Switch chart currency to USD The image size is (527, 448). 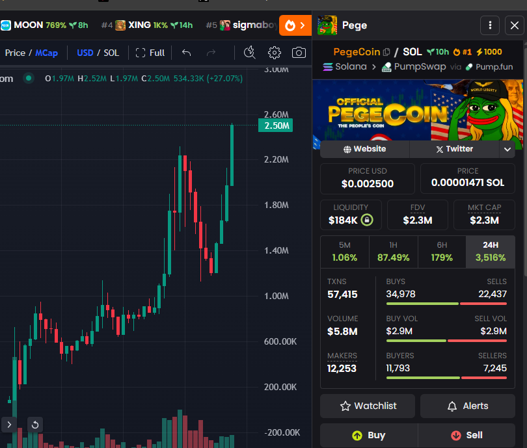point(85,53)
